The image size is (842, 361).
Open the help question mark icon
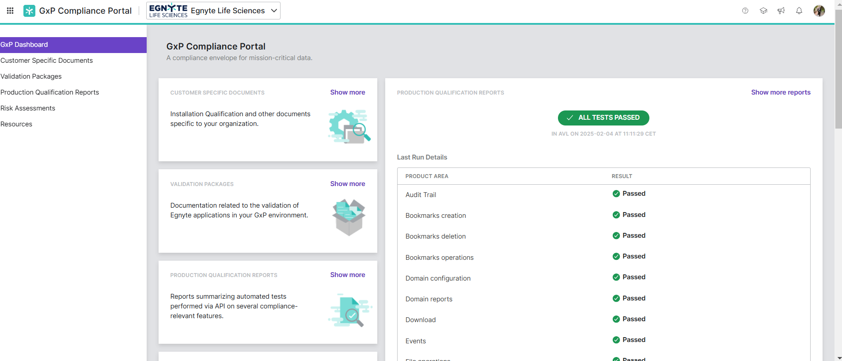point(745,11)
